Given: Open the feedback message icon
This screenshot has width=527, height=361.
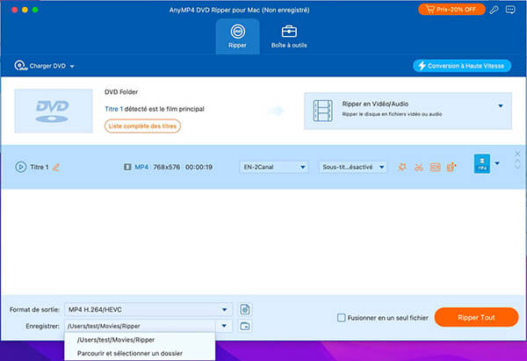Looking at the screenshot, I should pyautogui.click(x=510, y=10).
